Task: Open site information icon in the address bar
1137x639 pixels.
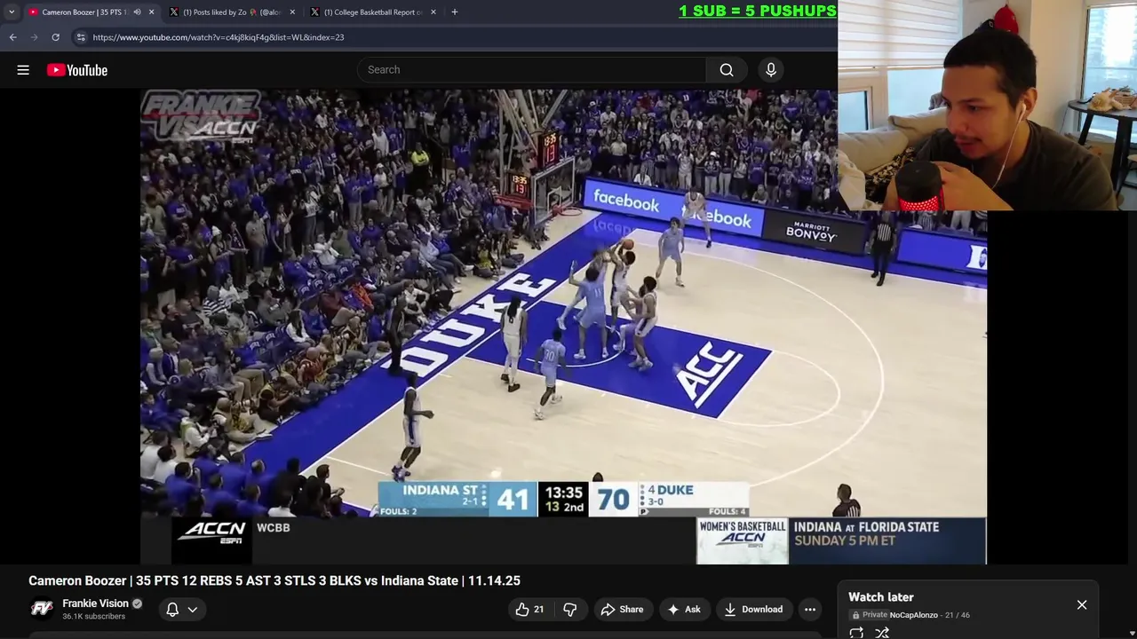Action: [81, 37]
